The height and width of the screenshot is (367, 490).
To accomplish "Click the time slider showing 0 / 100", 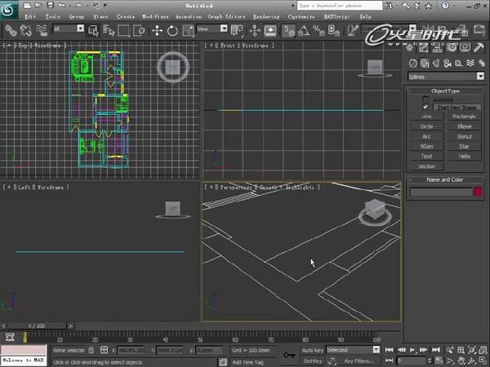I will click(37, 325).
